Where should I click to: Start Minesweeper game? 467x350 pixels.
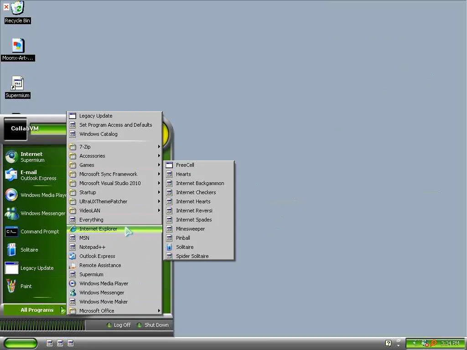[x=199, y=229]
